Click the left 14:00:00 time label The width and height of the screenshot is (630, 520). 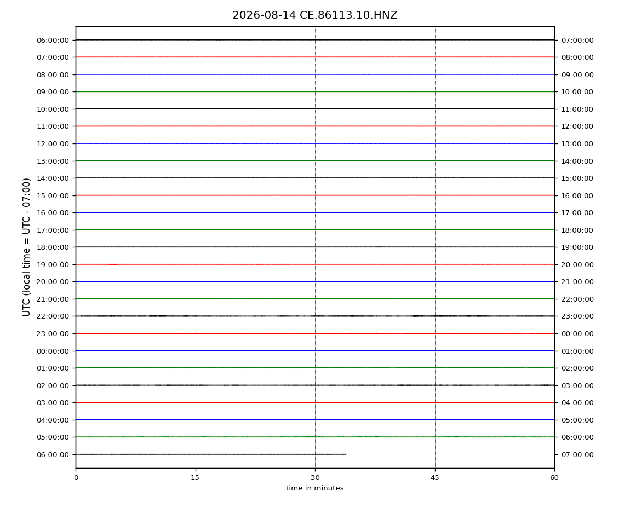(x=53, y=178)
